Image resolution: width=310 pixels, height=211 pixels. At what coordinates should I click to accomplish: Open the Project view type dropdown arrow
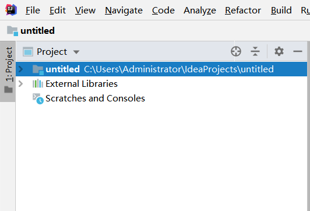76,52
